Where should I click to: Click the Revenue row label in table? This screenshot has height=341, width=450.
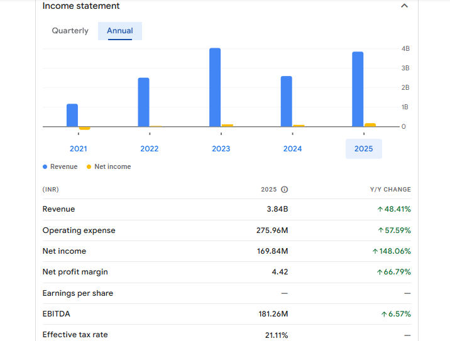[x=58, y=209]
